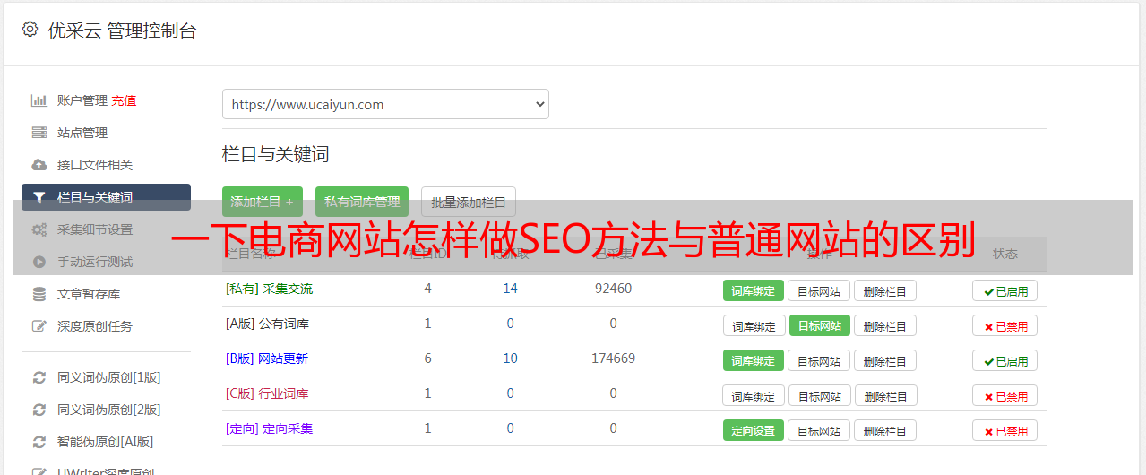Image resolution: width=1146 pixels, height=475 pixels.
Task: Click the filter icon for 栏目与关键词
Action: point(39,197)
